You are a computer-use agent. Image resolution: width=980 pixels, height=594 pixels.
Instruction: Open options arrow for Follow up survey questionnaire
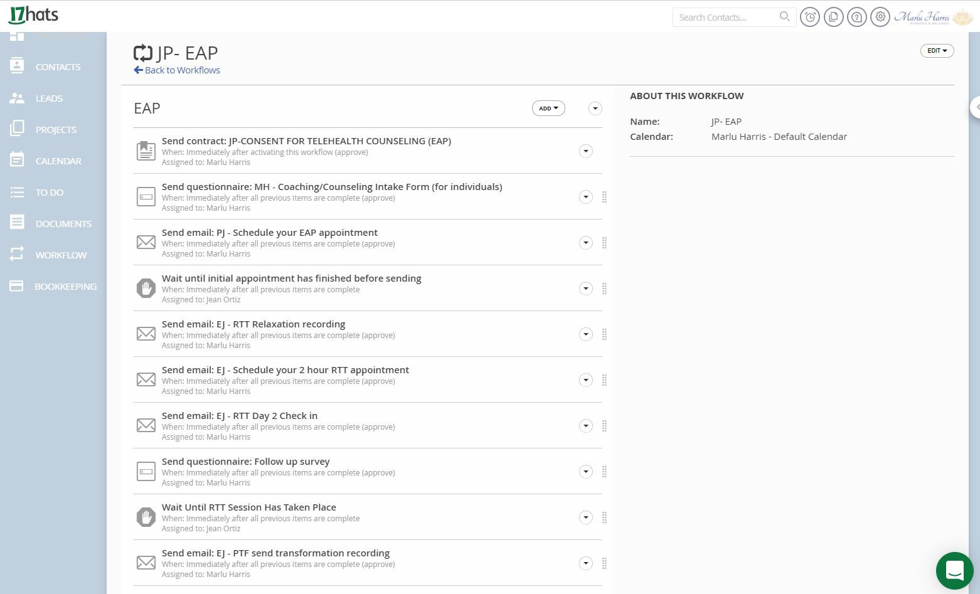click(x=585, y=472)
